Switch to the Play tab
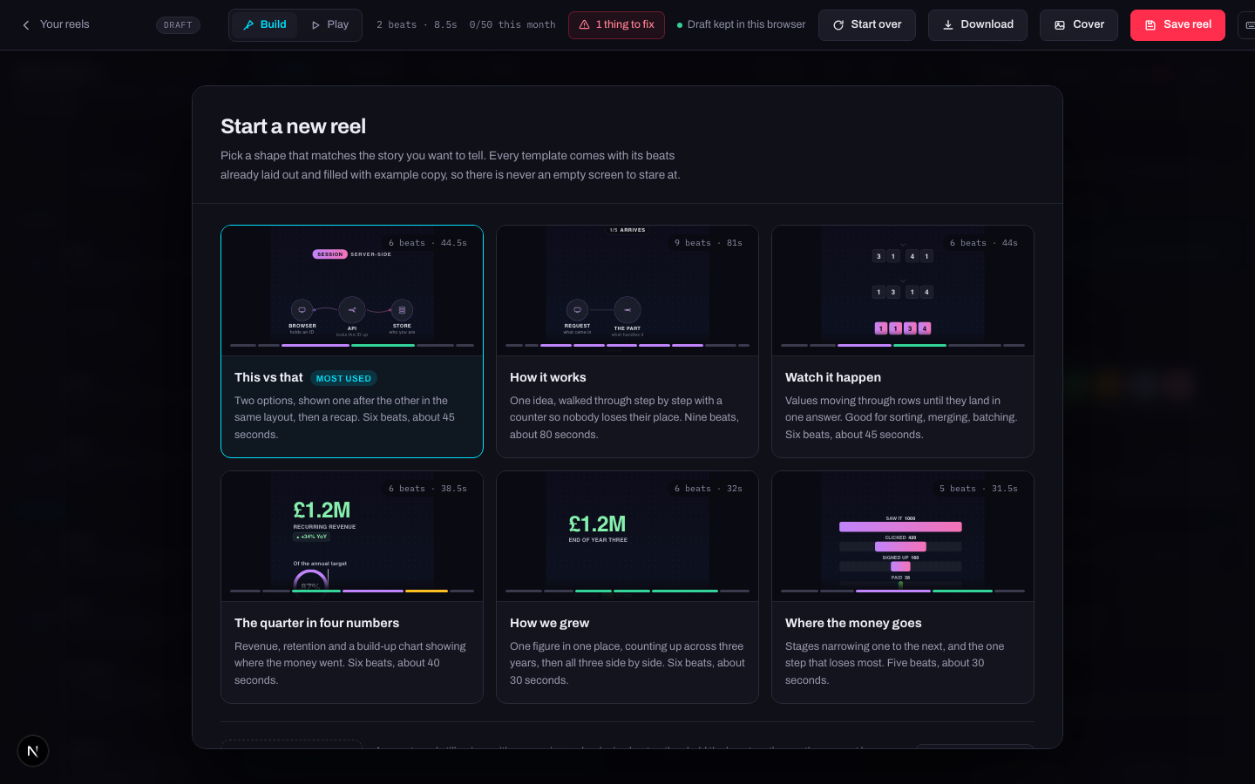The width and height of the screenshot is (1255, 784). point(329,25)
